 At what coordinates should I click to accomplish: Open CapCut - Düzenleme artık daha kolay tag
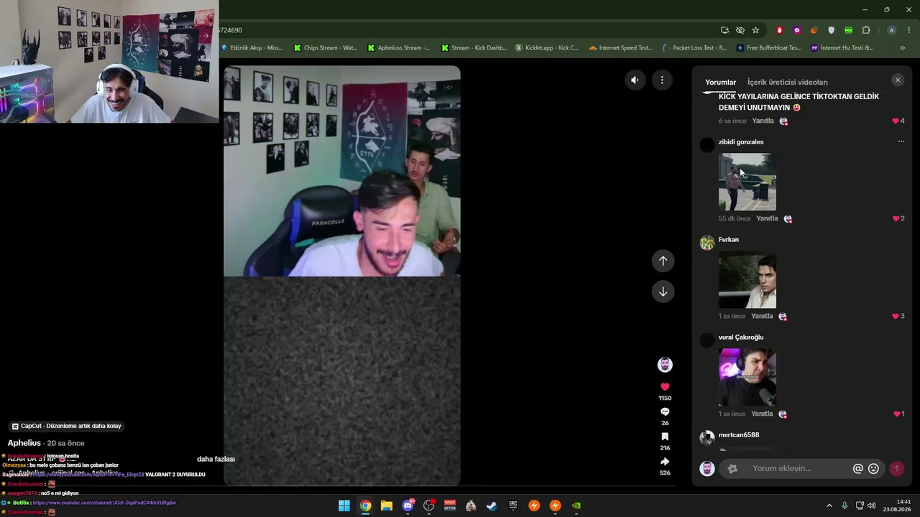67,426
